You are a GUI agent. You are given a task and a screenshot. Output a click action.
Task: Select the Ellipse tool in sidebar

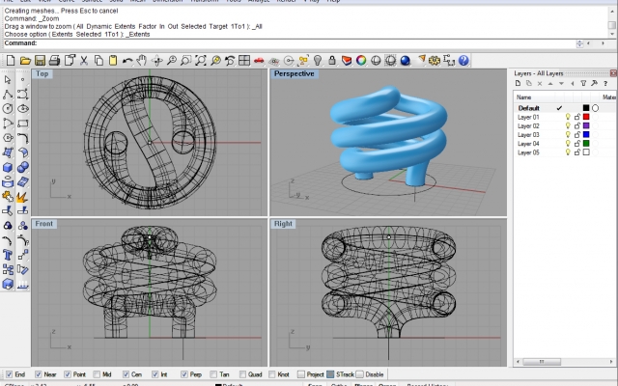coord(23,109)
